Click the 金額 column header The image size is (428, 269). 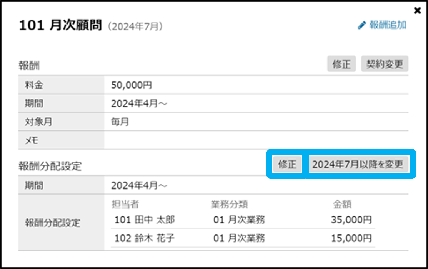click(342, 204)
